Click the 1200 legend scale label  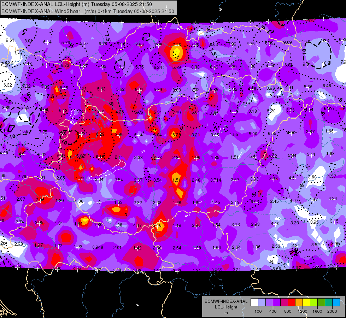(302, 311)
